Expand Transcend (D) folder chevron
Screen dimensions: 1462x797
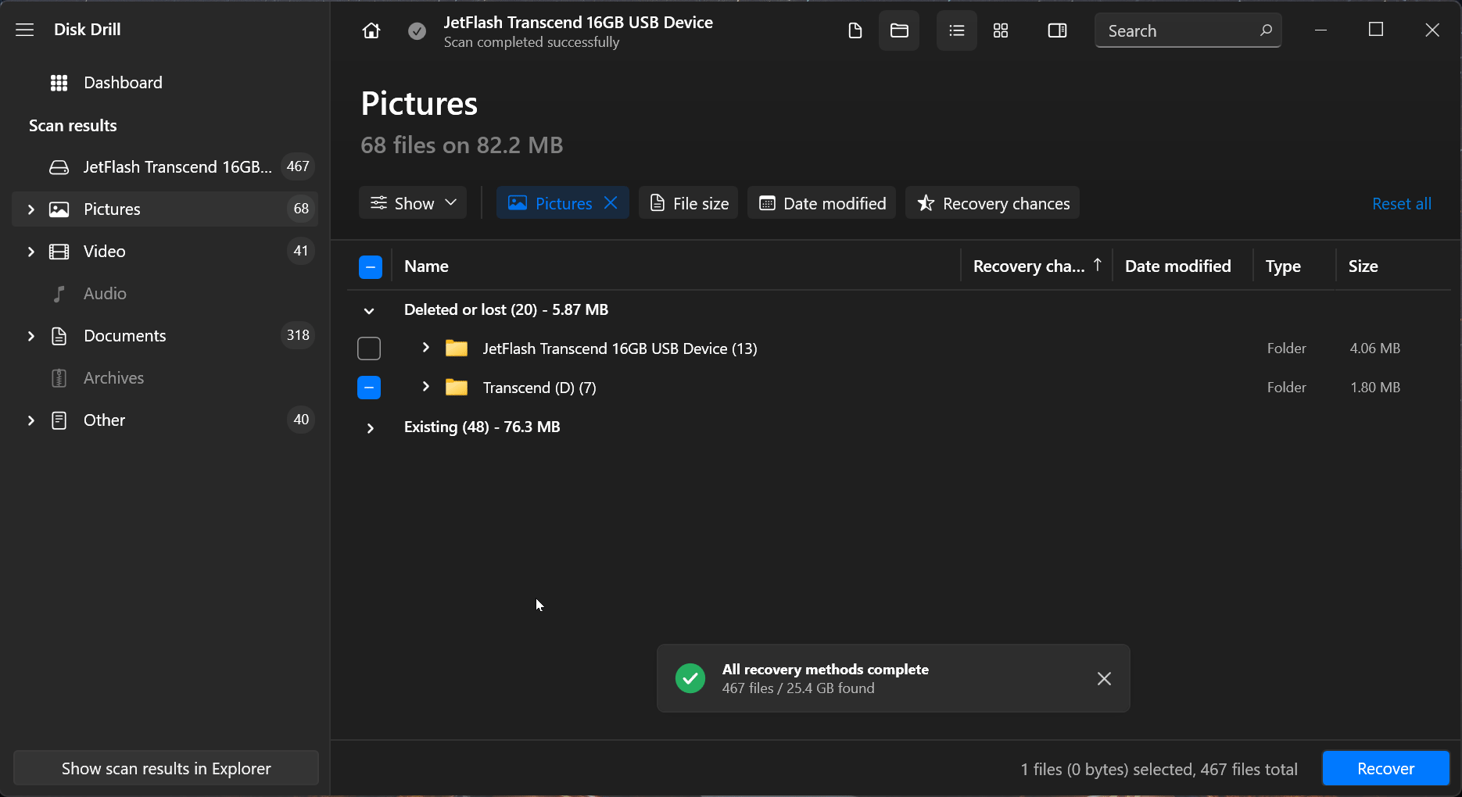pyautogui.click(x=425, y=387)
